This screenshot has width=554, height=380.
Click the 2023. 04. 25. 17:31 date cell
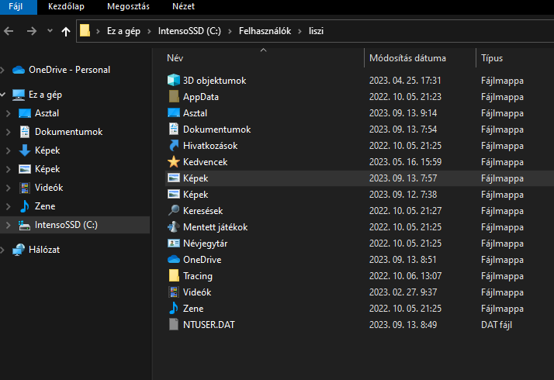pos(405,81)
